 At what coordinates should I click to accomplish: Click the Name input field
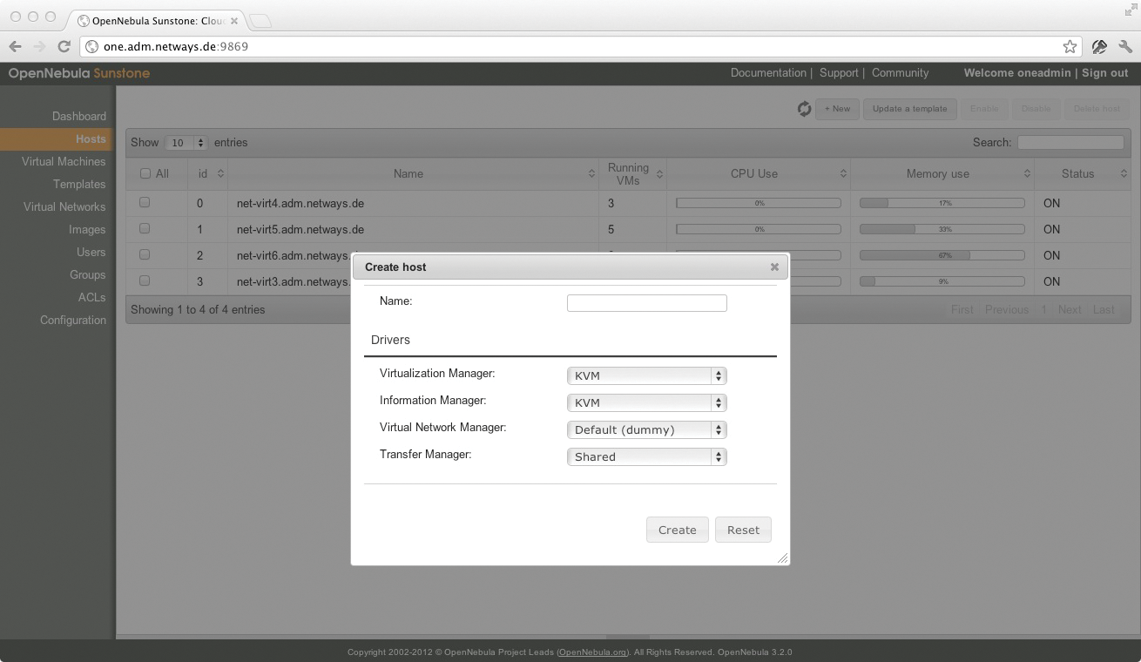pyautogui.click(x=646, y=302)
